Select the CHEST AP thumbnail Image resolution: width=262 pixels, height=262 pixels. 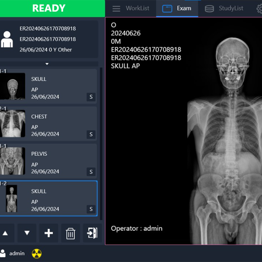13,124
